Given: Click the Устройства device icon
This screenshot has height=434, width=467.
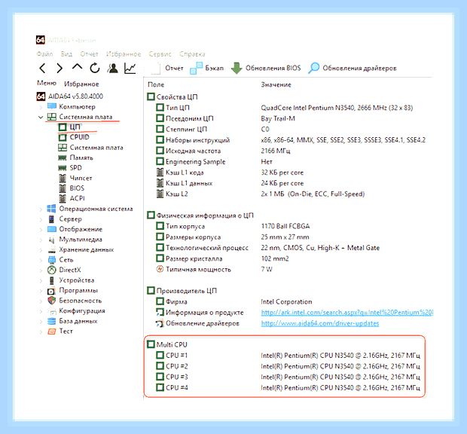Looking at the screenshot, I should pyautogui.click(x=52, y=280).
